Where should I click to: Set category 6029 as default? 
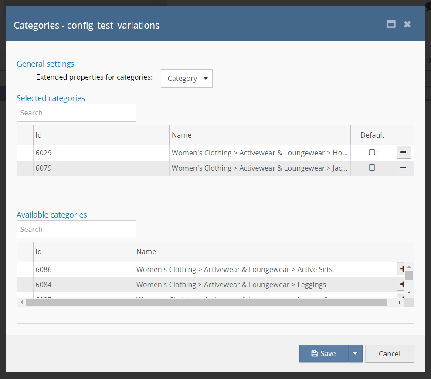(x=372, y=152)
